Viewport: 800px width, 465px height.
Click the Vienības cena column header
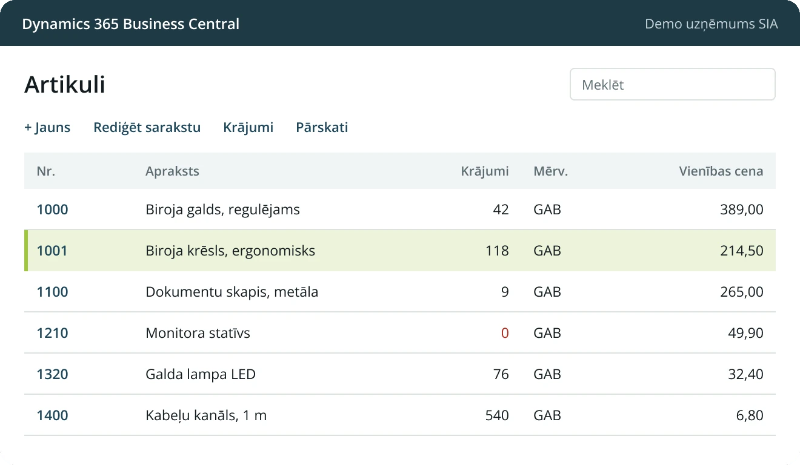(721, 171)
